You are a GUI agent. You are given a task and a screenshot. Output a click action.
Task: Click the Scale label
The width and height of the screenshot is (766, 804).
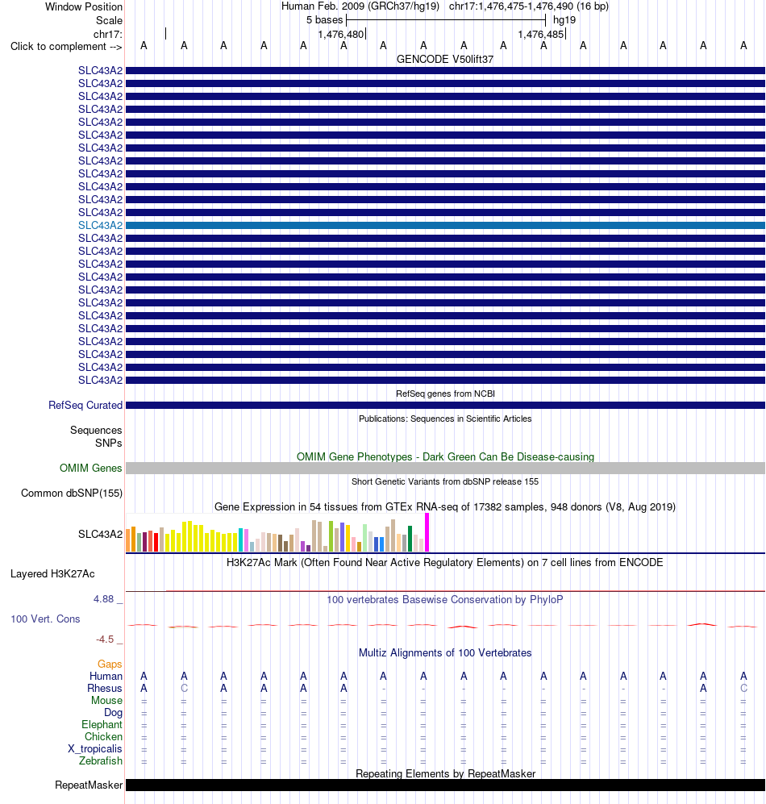pos(109,20)
